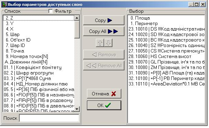Select '26. 10040 | SZ' entry
Viewport: 209px width, 128px height.
[166, 46]
